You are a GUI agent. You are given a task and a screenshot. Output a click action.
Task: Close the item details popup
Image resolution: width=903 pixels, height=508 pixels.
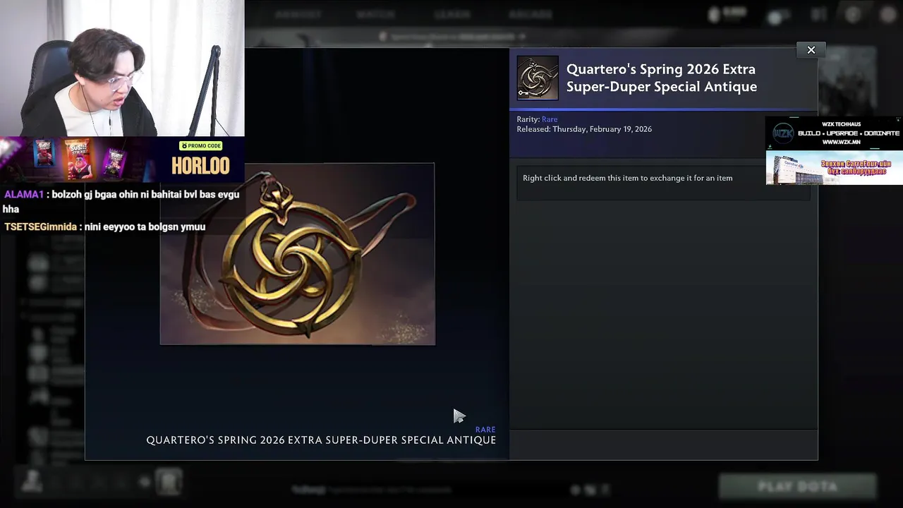coord(811,49)
